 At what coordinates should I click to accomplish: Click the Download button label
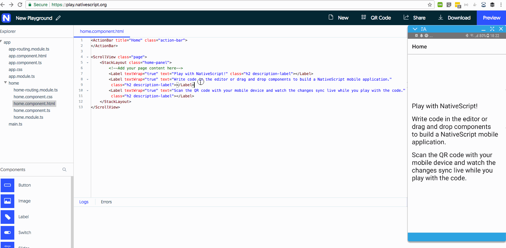459,18
